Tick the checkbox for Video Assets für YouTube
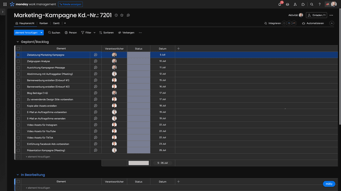Screen dimensions: 341x191 pos(18,131)
